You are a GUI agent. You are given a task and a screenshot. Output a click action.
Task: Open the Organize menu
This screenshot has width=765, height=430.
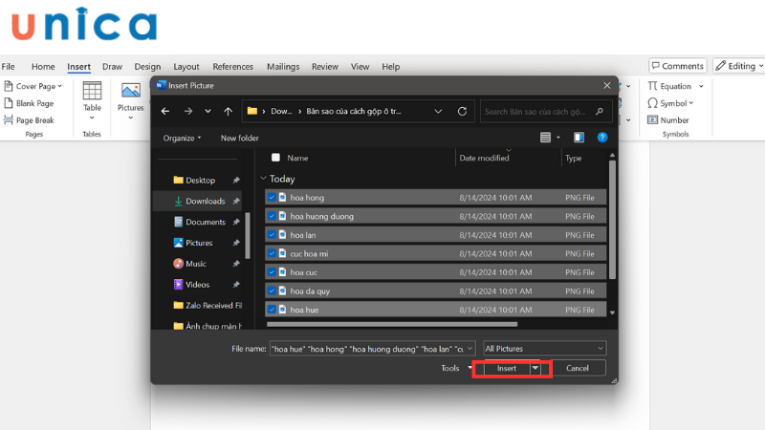tap(182, 138)
